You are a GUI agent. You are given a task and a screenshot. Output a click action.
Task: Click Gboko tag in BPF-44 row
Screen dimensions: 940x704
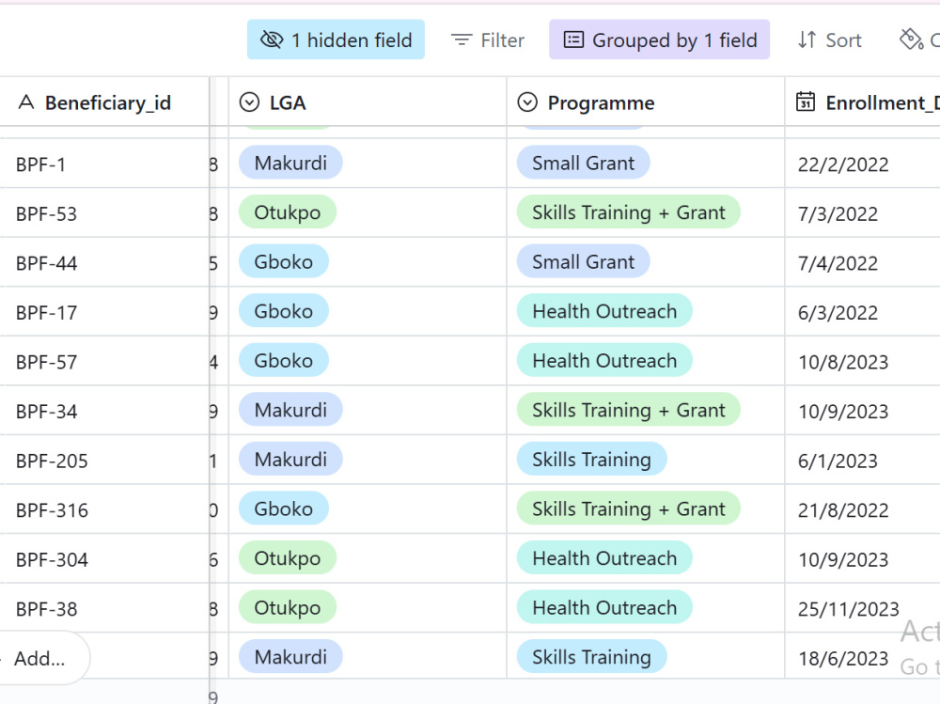pos(284,261)
